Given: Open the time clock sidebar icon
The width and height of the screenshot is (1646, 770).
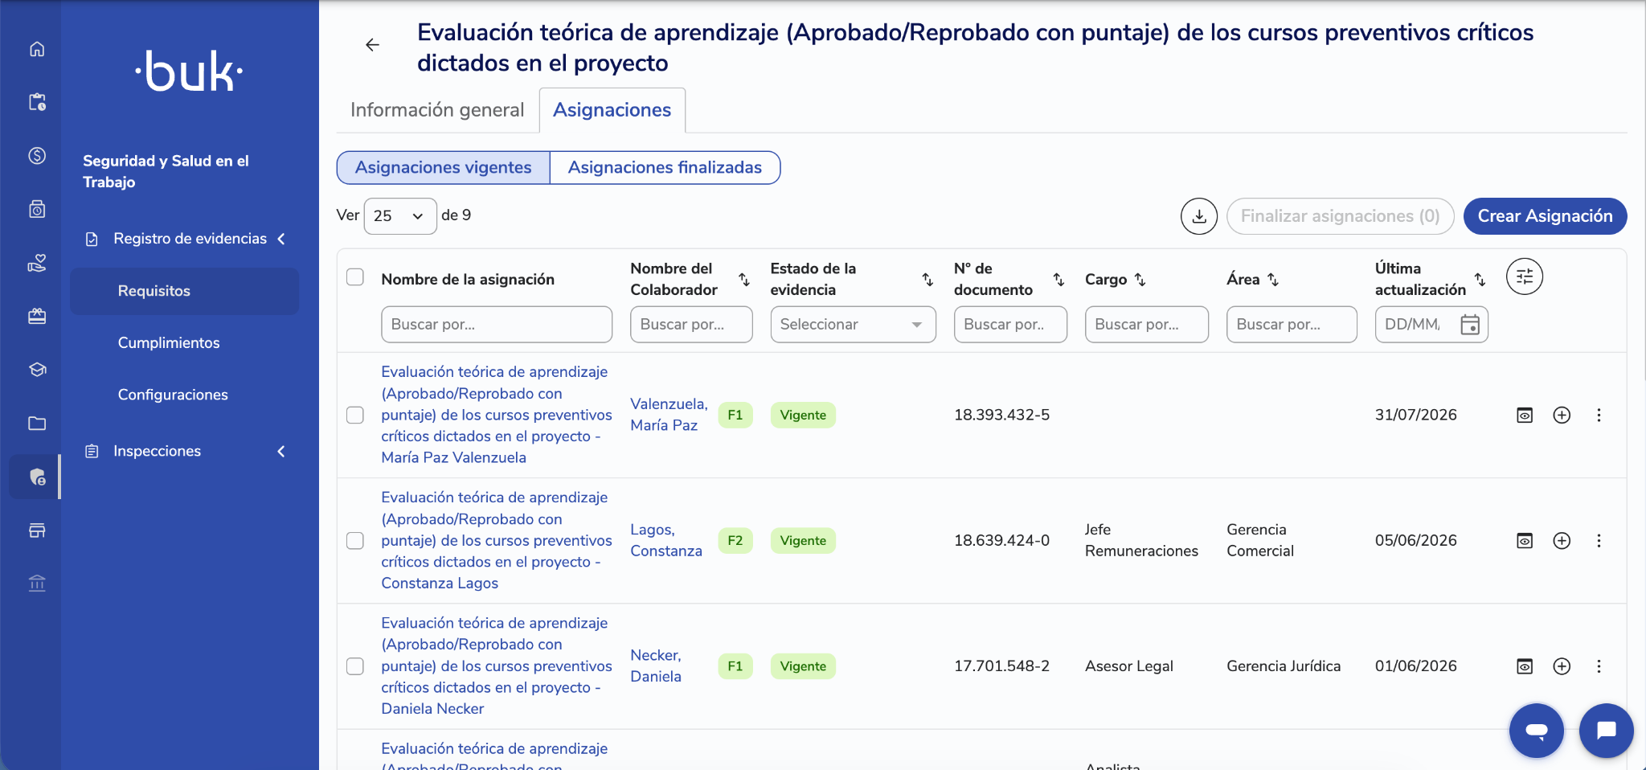Looking at the screenshot, I should 37,209.
